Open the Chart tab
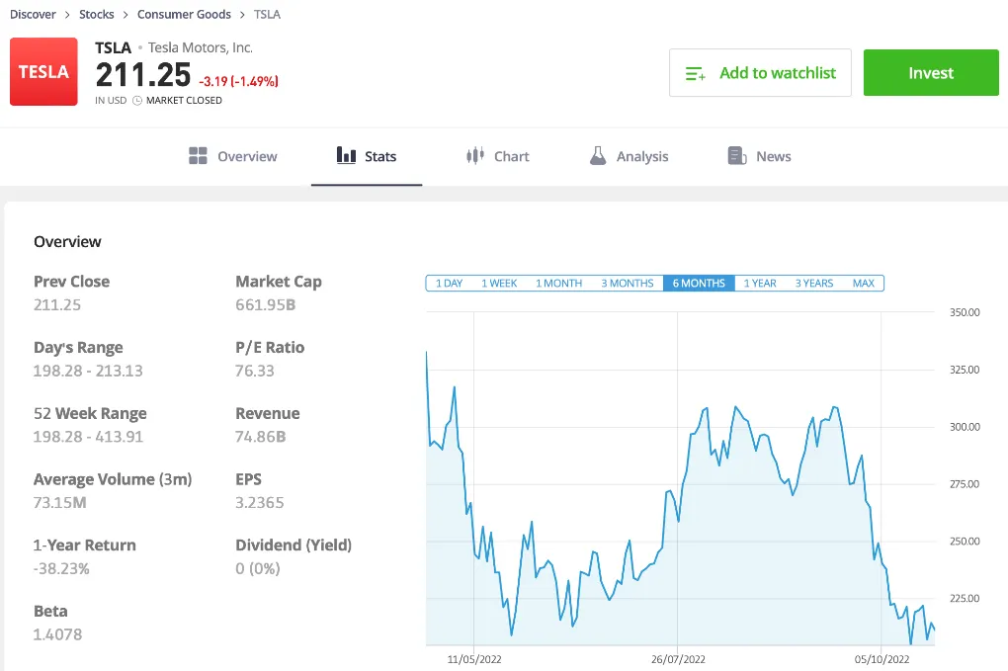 [x=497, y=156]
